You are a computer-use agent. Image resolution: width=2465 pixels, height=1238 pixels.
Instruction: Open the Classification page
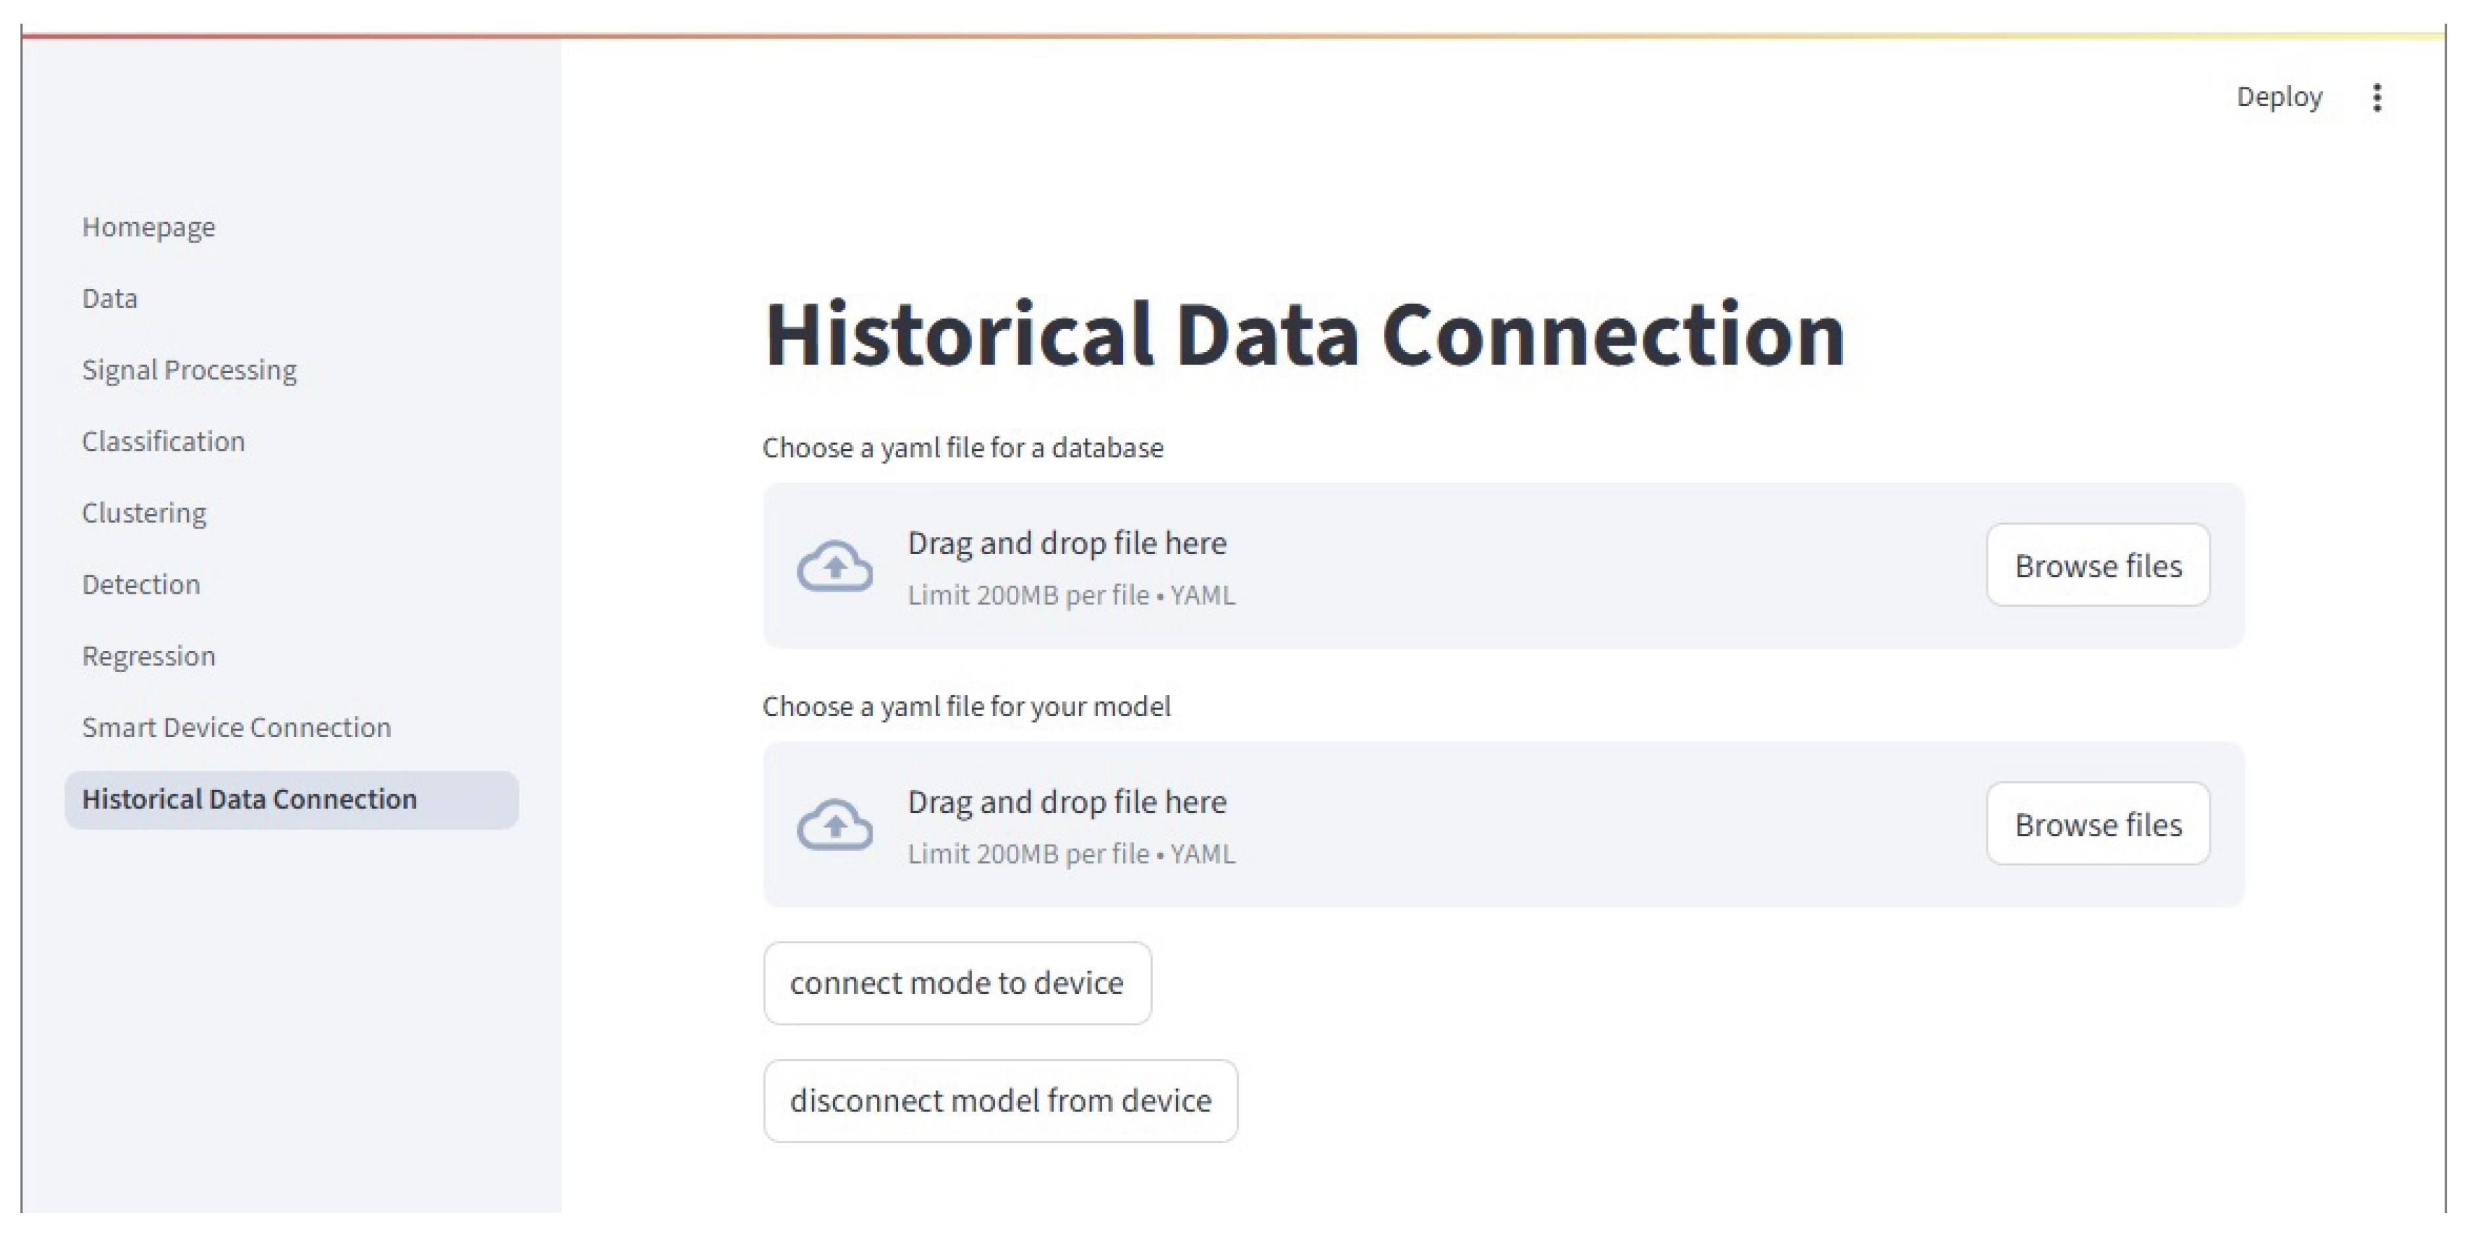pyautogui.click(x=163, y=442)
